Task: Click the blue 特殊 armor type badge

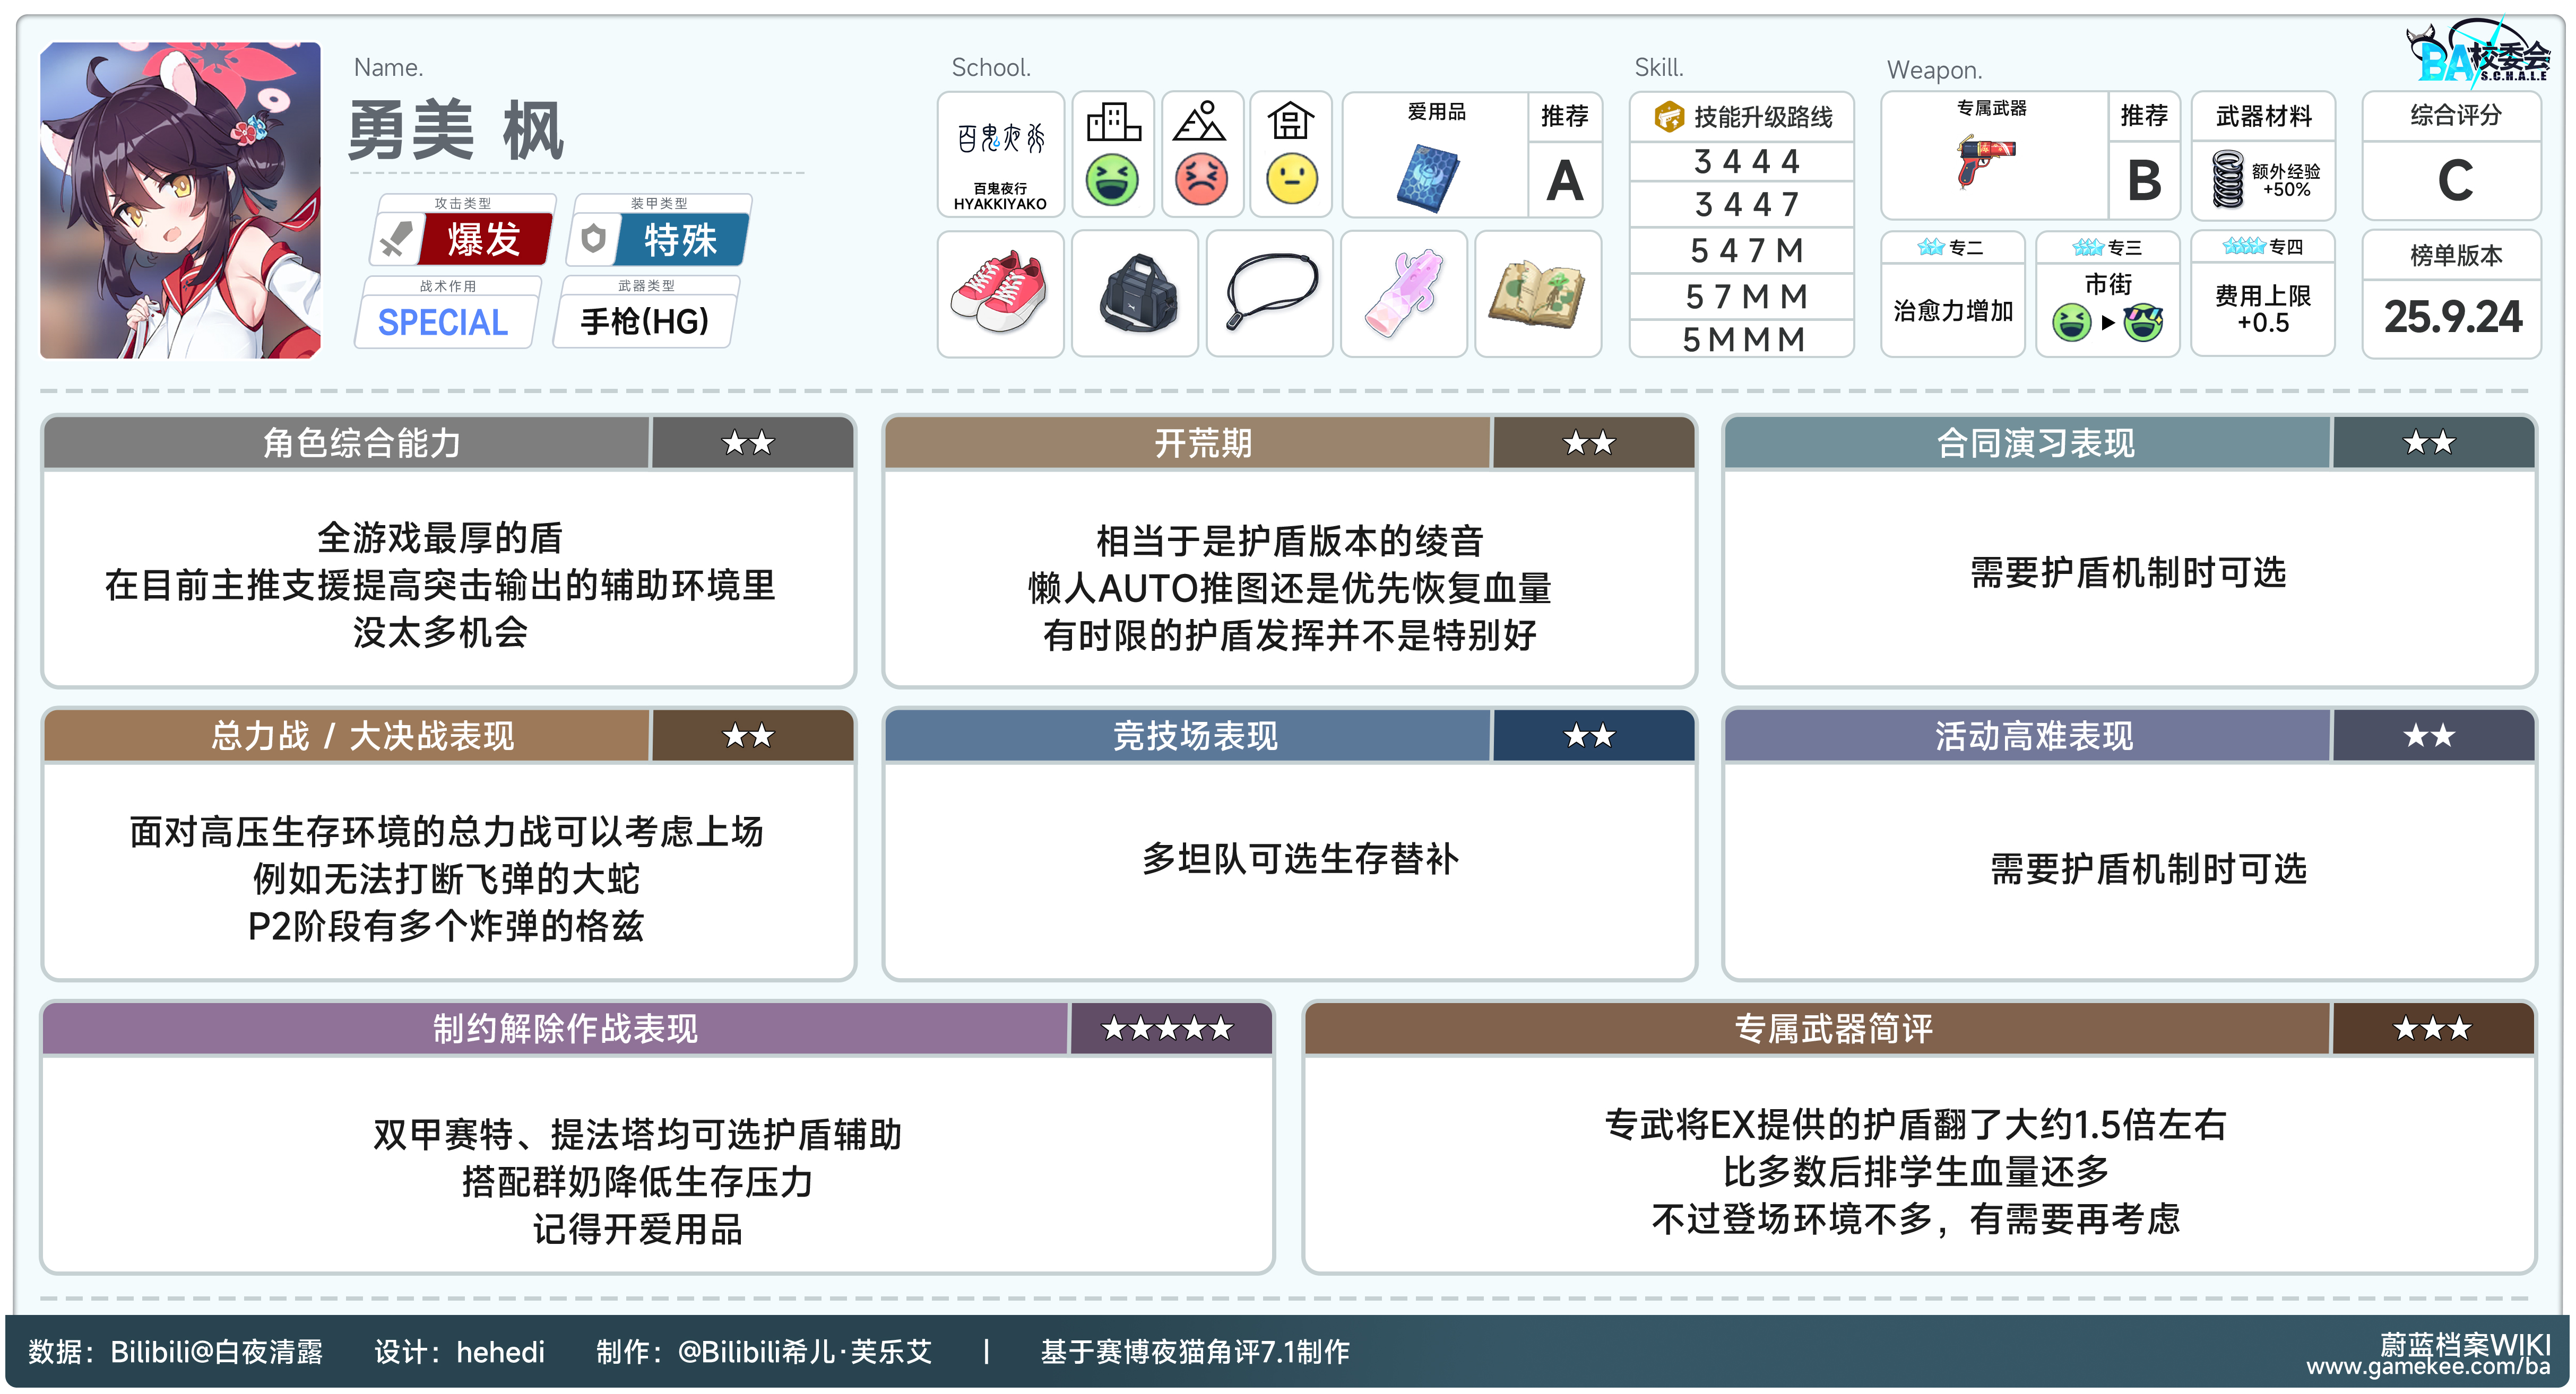Action: pos(680,240)
